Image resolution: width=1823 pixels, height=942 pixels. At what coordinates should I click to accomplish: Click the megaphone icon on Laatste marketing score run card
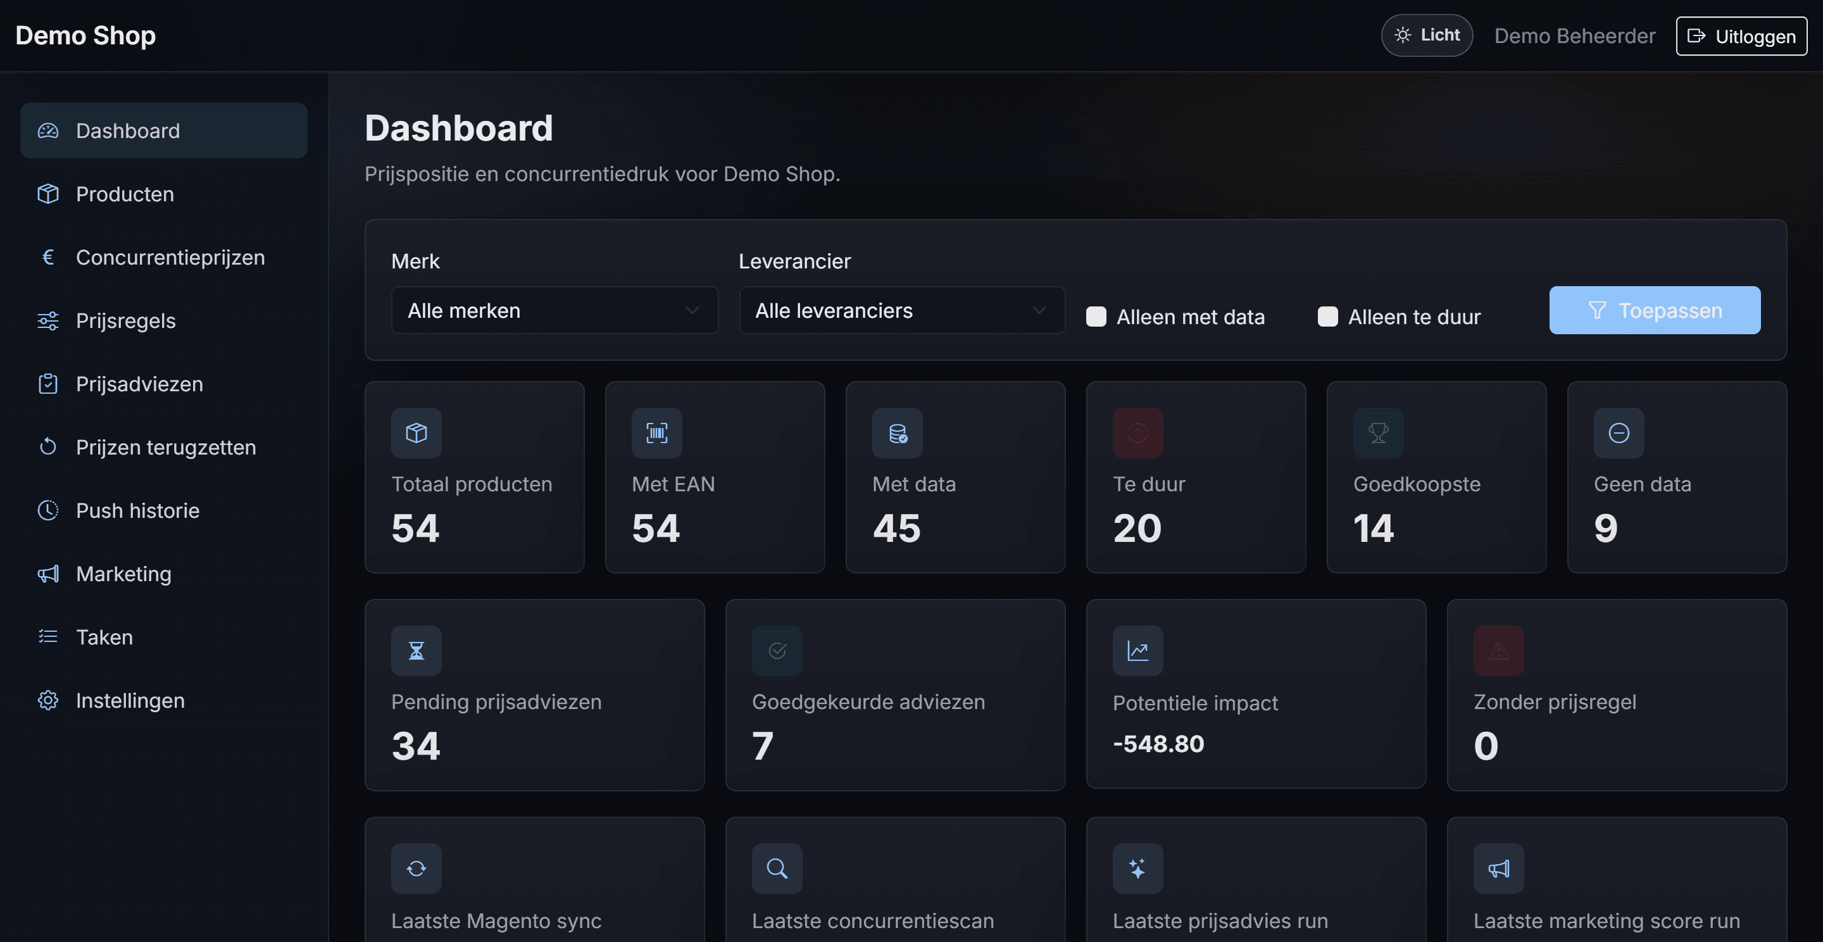[x=1499, y=869]
